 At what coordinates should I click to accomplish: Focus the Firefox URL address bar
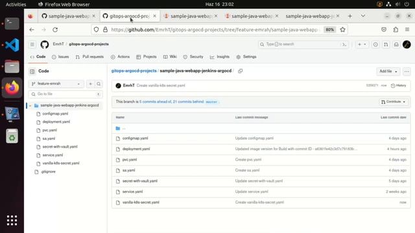215,30
